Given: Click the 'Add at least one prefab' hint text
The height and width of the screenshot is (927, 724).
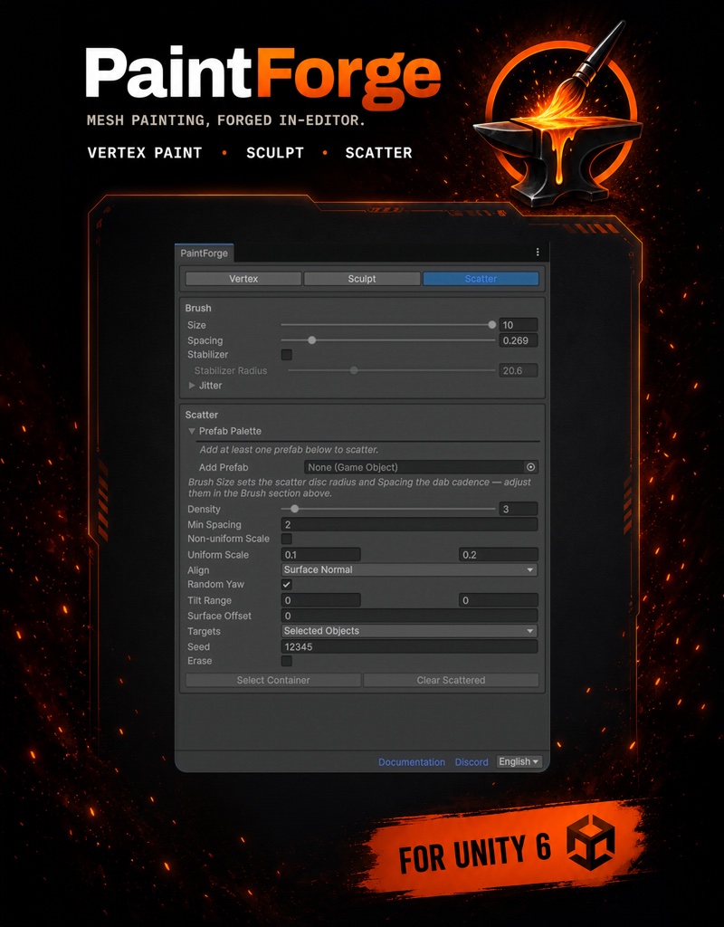Looking at the screenshot, I should click(289, 449).
